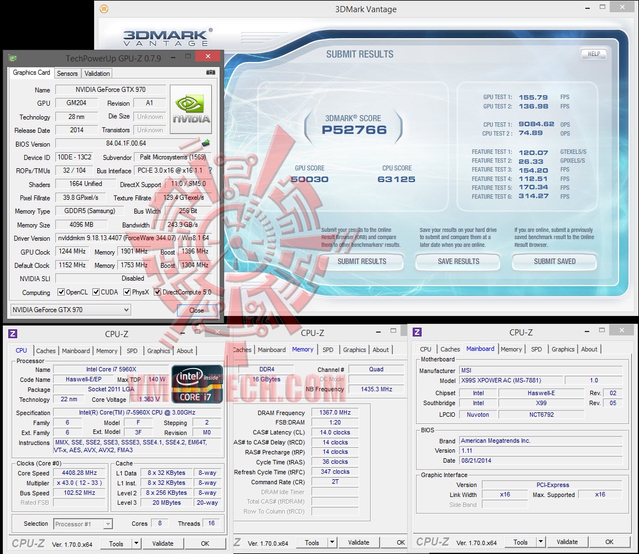Image resolution: width=639 pixels, height=554 pixels.
Task: Click SUBMIT SAVED button in 3DMark Vantage
Action: point(555,261)
